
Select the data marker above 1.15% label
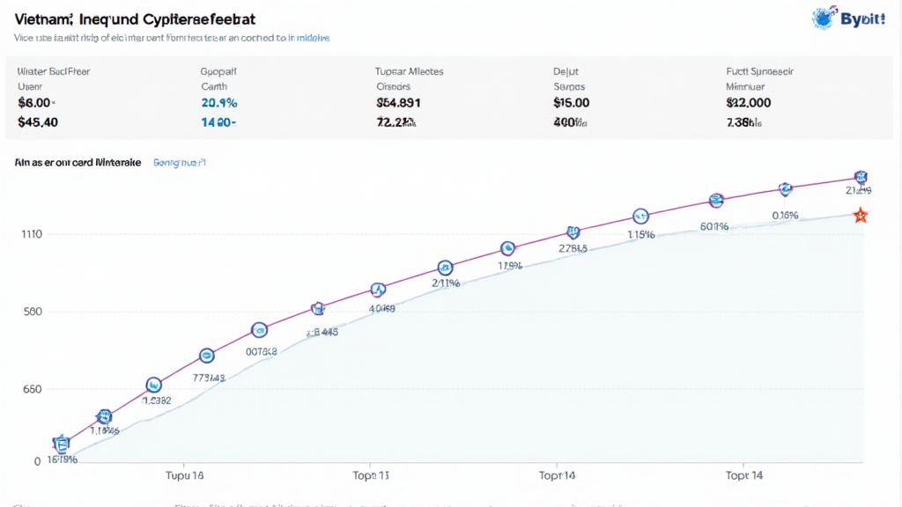640,216
